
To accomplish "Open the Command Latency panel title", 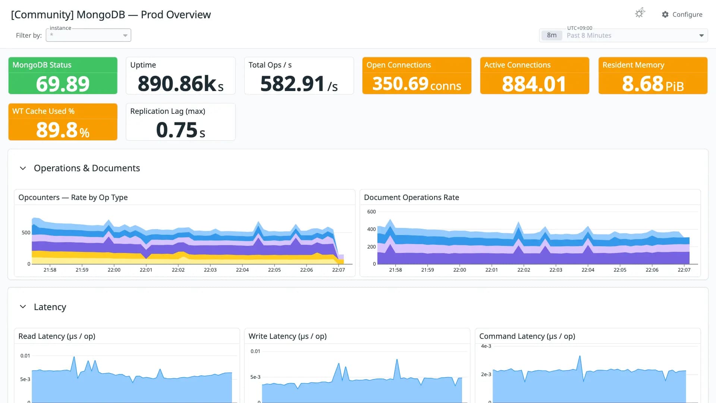I will click(527, 336).
